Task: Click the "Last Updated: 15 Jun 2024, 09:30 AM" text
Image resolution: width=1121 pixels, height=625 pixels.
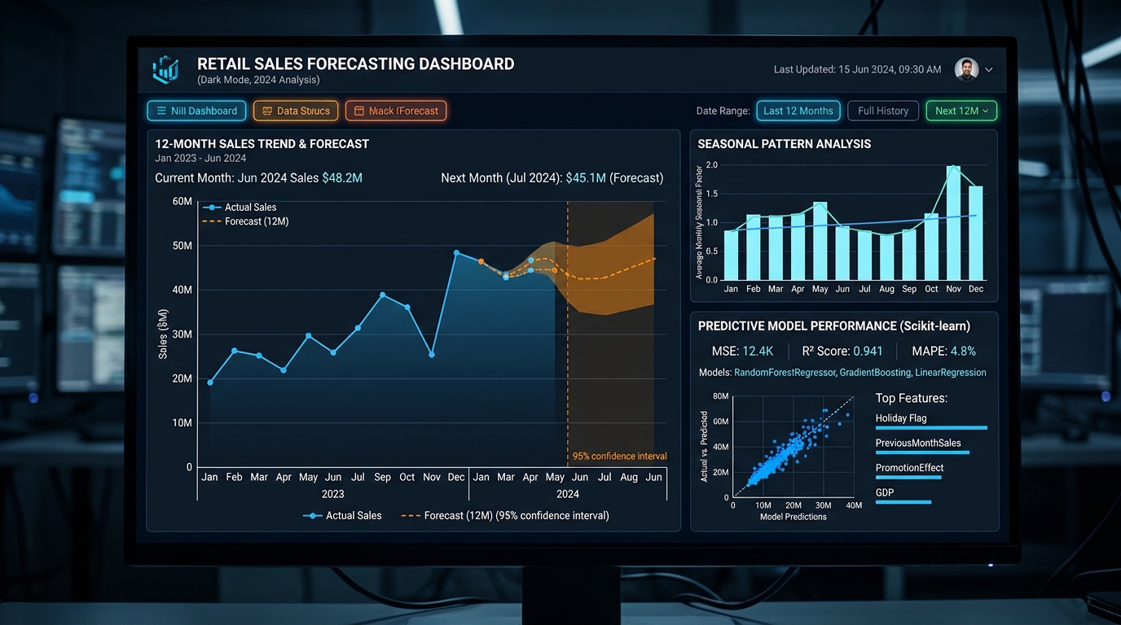Action: (857, 69)
